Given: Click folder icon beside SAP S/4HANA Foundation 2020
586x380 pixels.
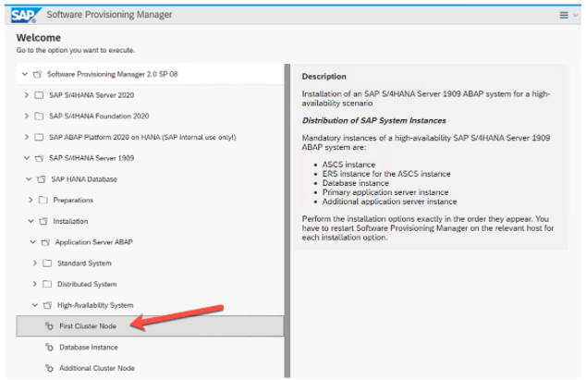Looking at the screenshot, I should tap(39, 116).
